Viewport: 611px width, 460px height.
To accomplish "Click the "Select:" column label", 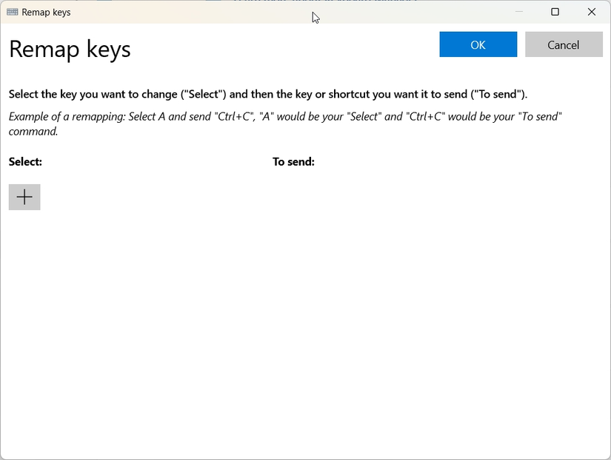I will pos(24,161).
